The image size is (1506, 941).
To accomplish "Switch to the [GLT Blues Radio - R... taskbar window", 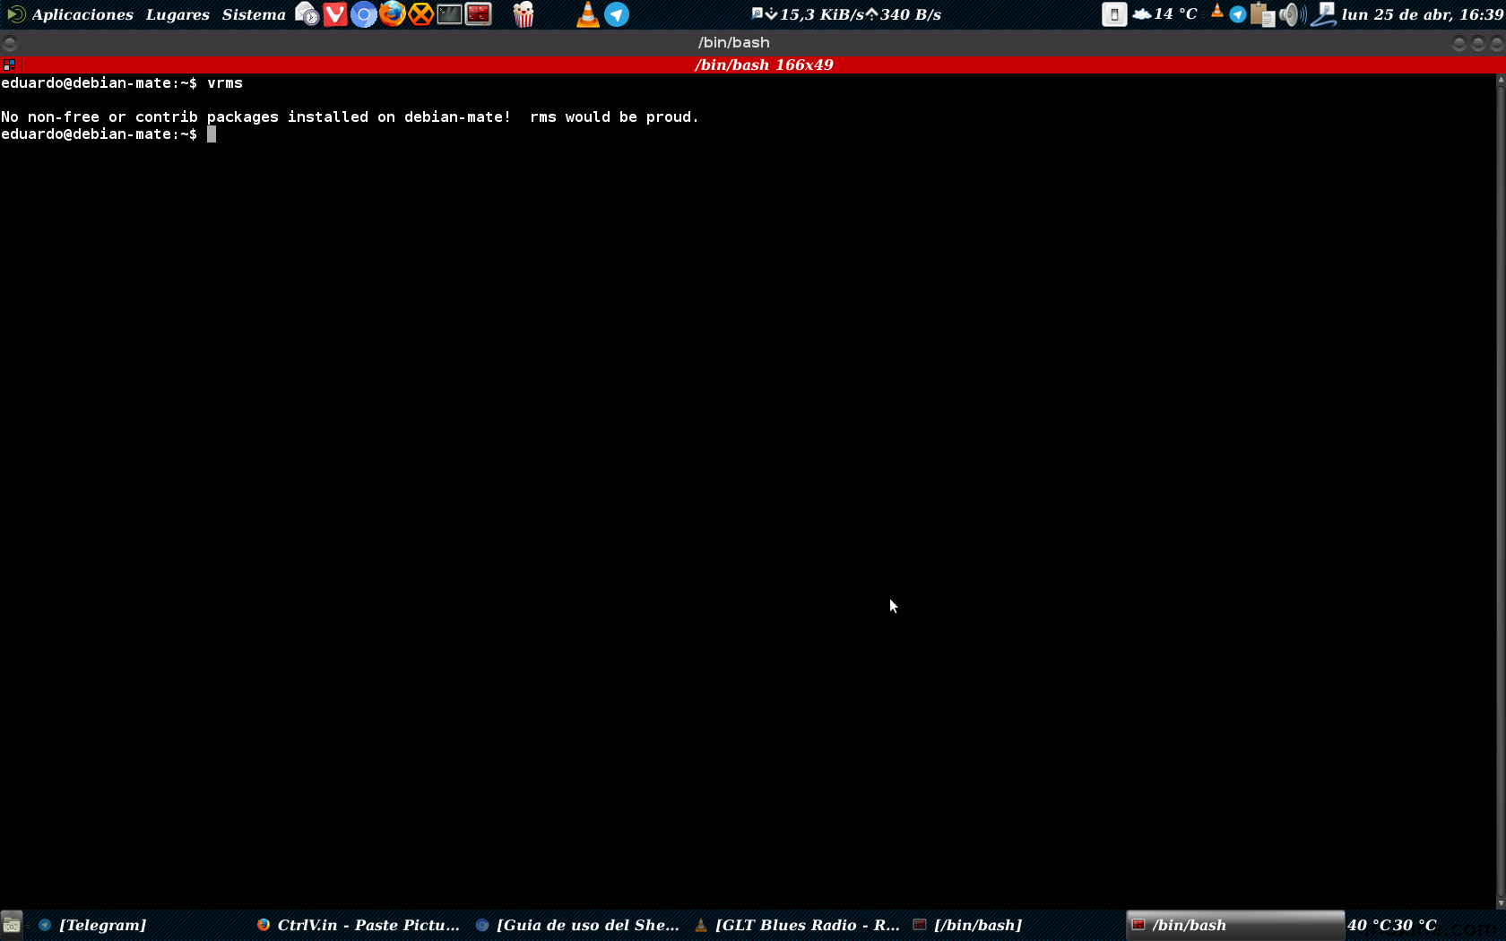I will point(798,925).
